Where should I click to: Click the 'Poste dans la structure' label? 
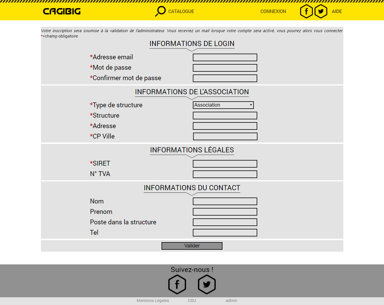[123, 222]
